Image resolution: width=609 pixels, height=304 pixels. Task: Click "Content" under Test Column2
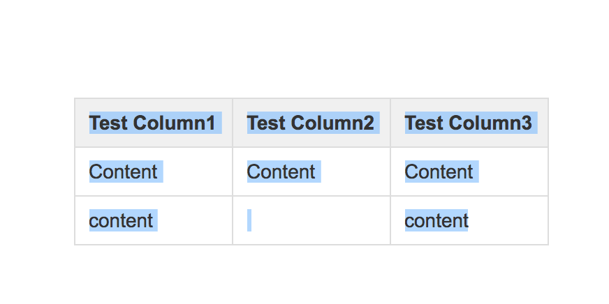point(281,172)
